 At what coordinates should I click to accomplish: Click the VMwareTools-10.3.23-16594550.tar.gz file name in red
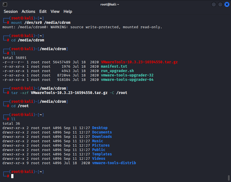click(139, 62)
